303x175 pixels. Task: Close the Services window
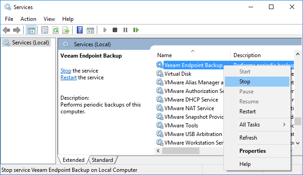[292, 7]
